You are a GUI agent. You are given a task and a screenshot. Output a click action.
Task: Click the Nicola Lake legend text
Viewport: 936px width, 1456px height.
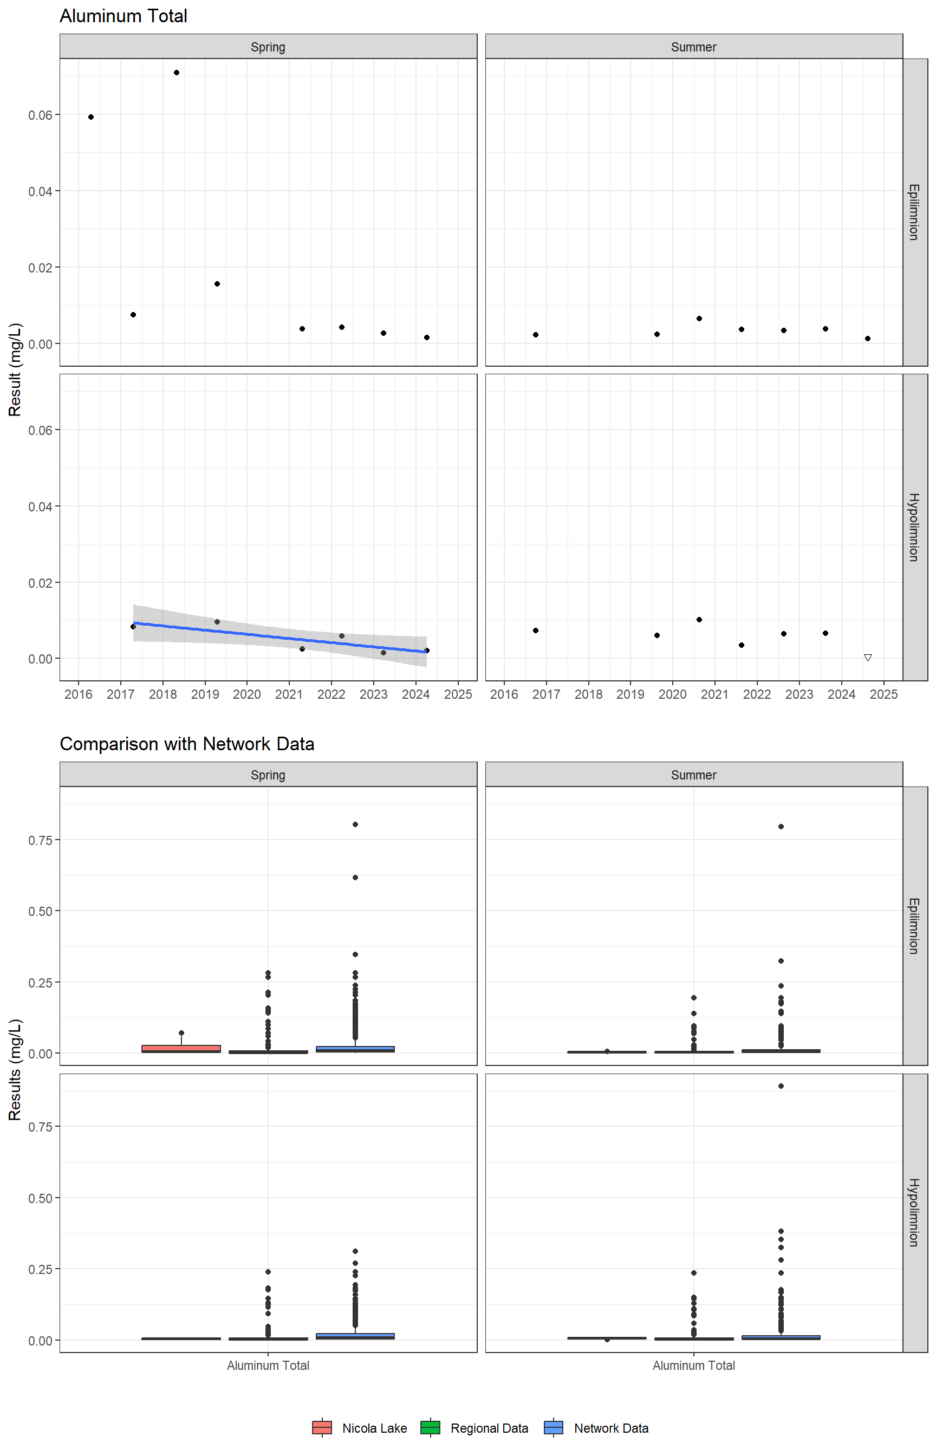[x=374, y=1428]
